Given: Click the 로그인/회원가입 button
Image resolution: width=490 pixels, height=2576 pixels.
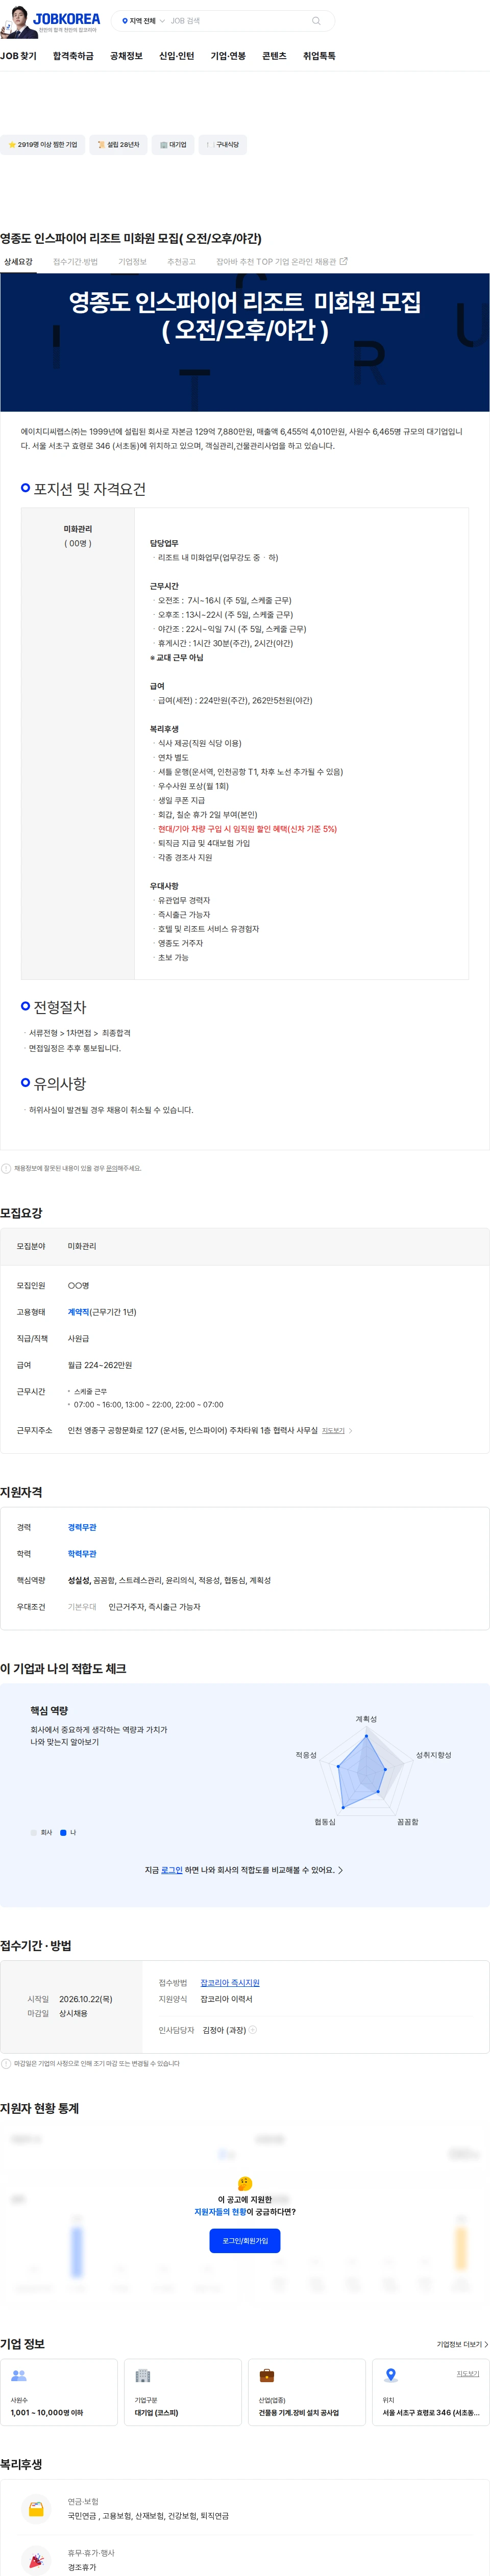Looking at the screenshot, I should coord(245,2241).
